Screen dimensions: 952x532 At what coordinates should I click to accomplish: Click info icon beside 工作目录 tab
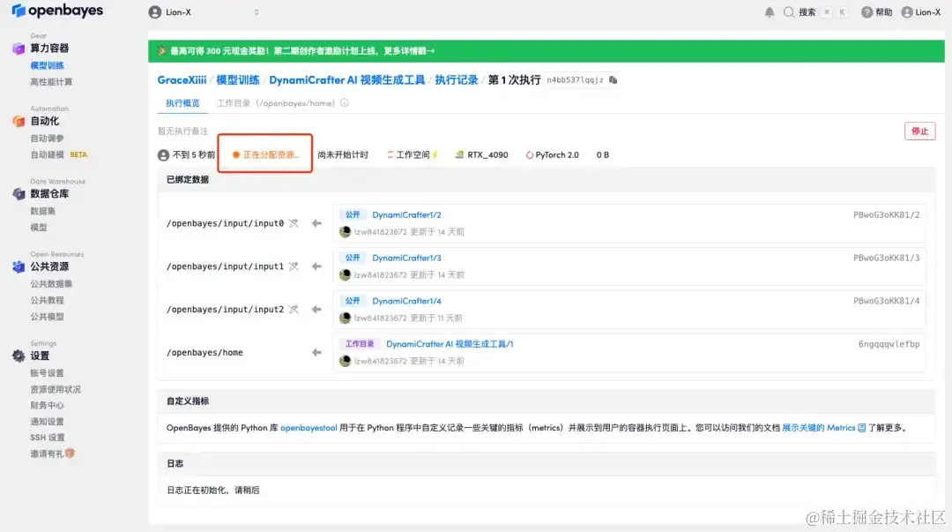pos(345,103)
